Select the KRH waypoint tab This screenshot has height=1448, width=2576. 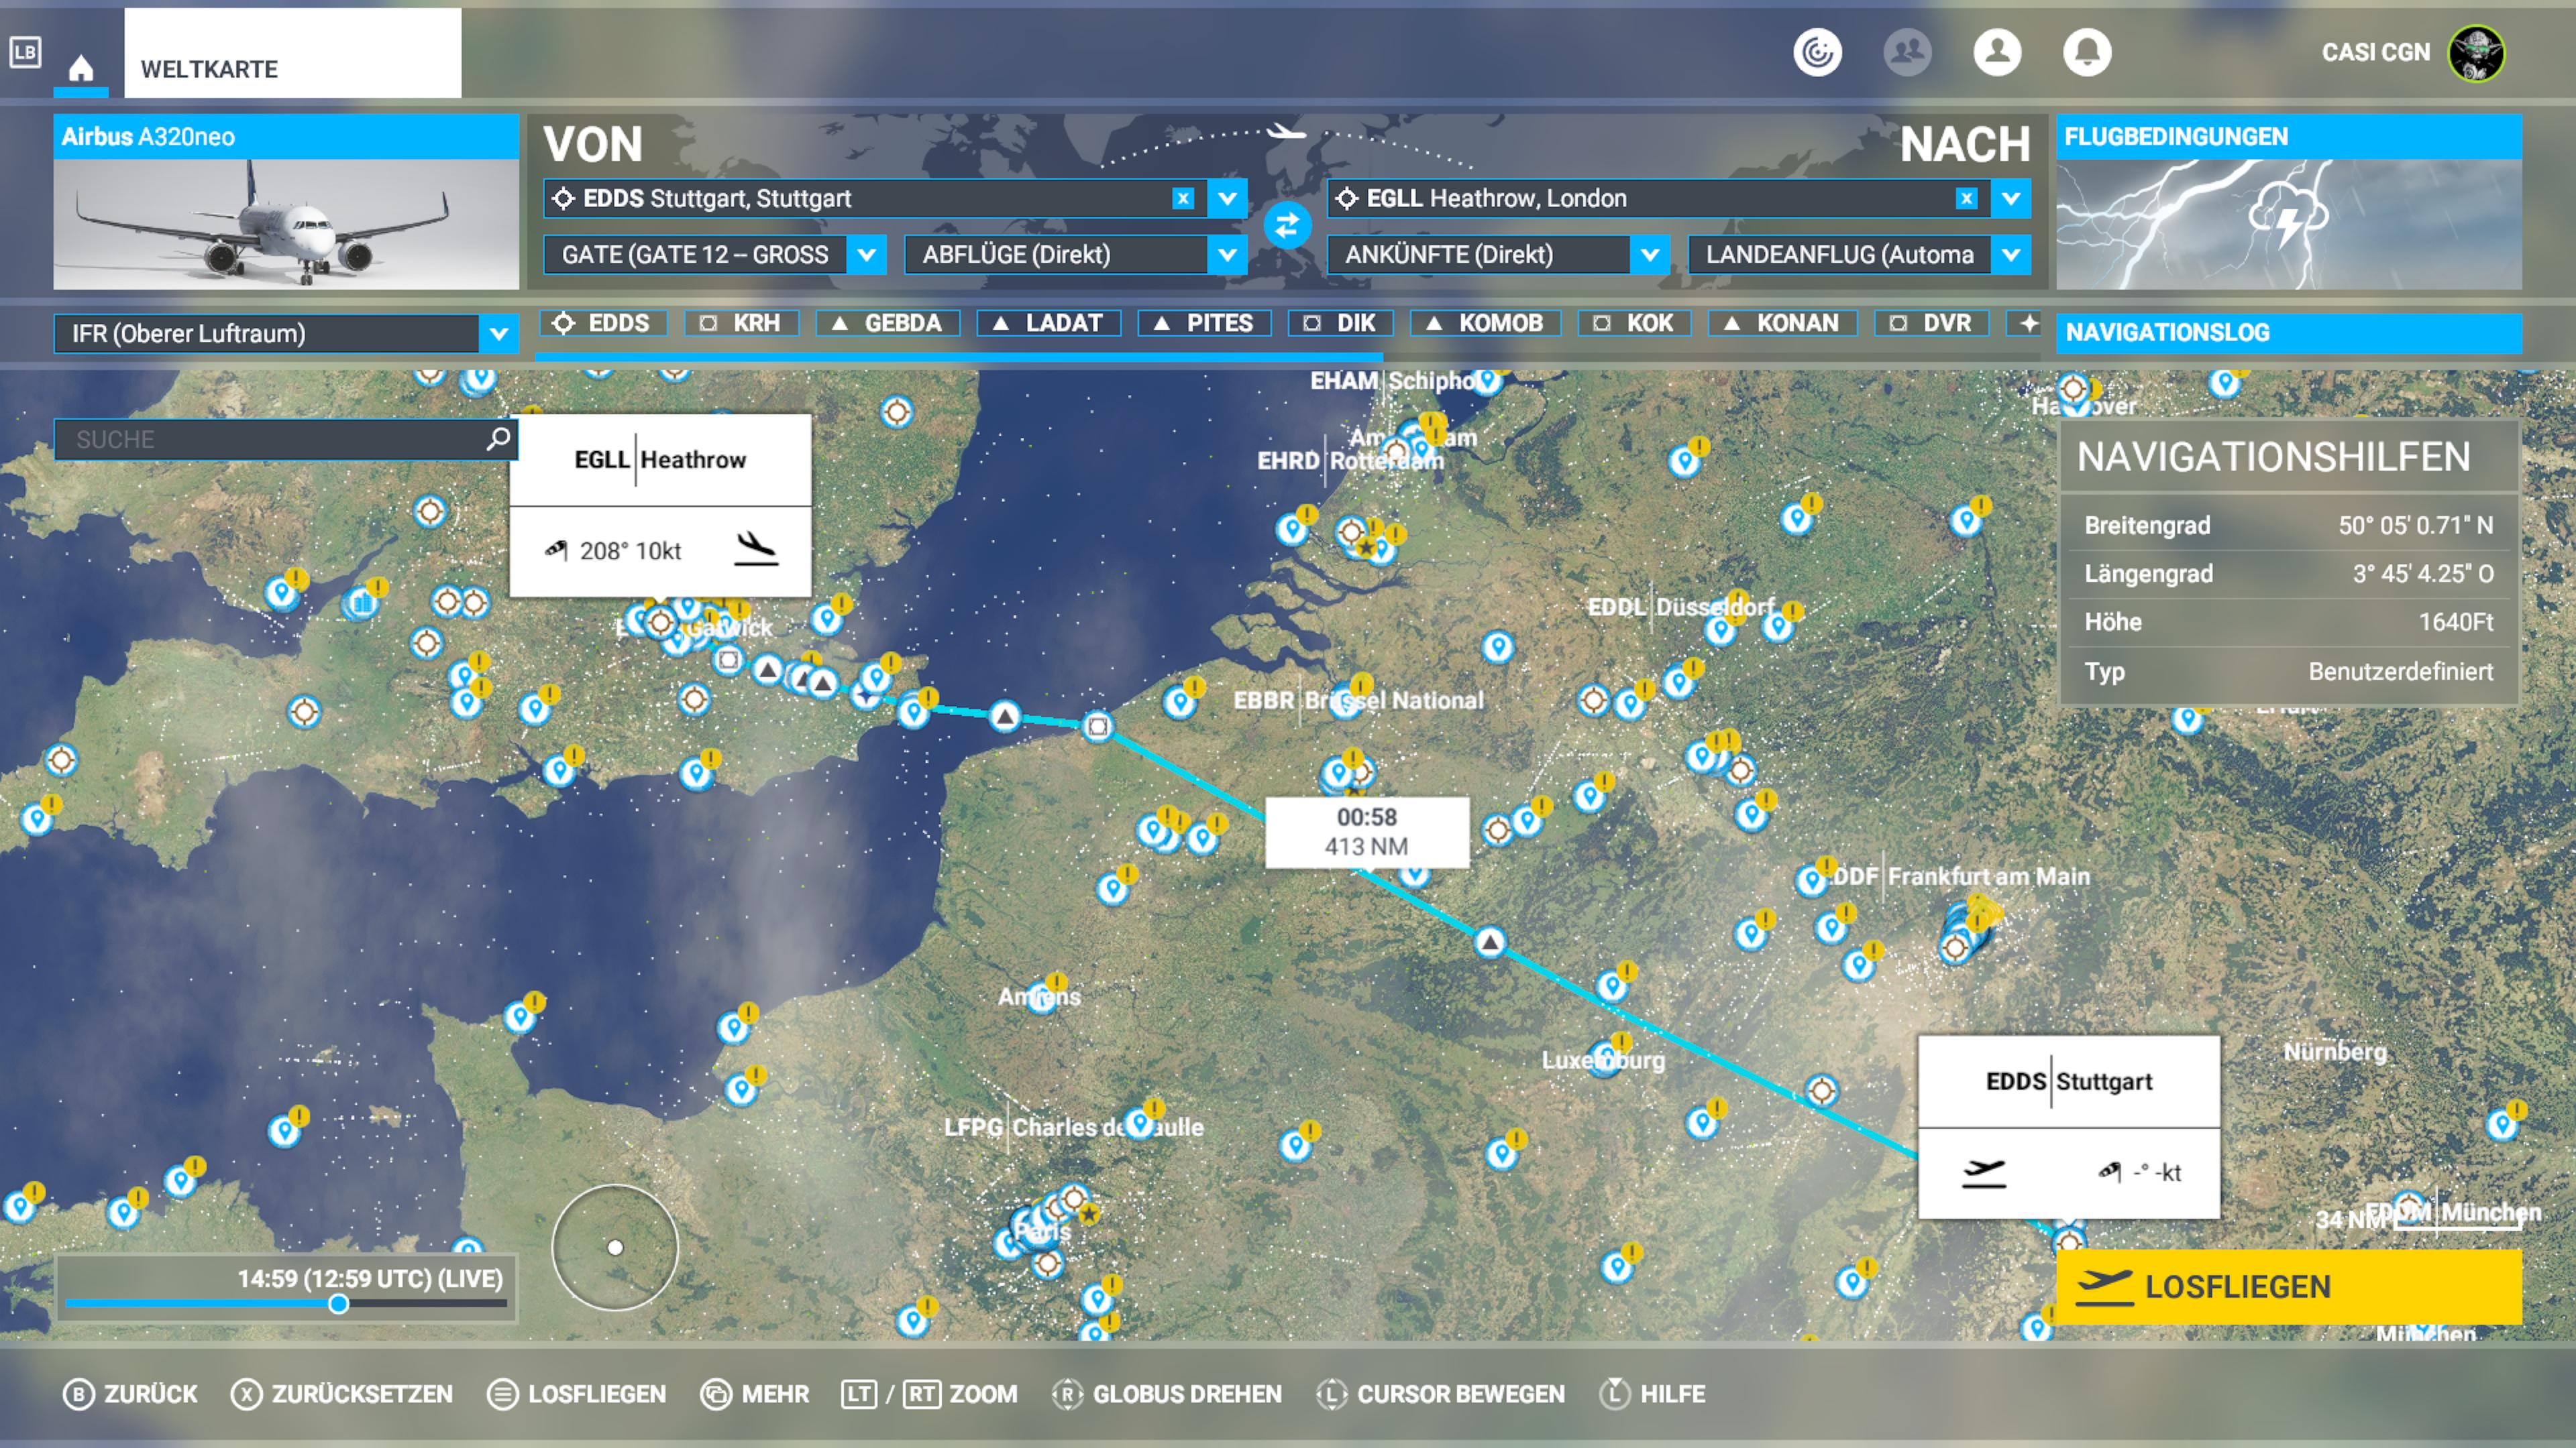(x=741, y=322)
